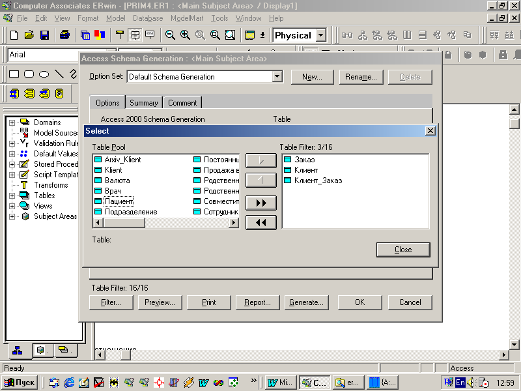Expand the Tables tree node
This screenshot has width=521, height=391.
click(12, 195)
